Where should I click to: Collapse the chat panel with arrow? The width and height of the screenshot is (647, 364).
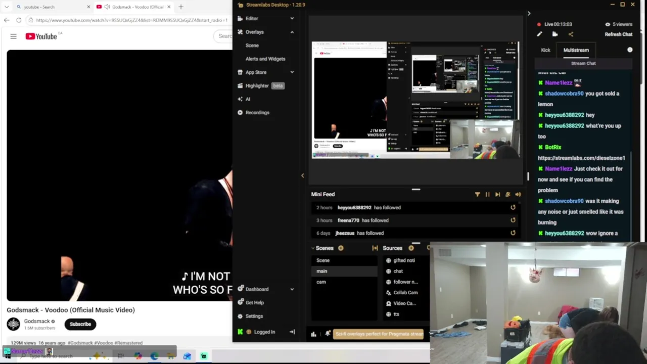point(529,14)
